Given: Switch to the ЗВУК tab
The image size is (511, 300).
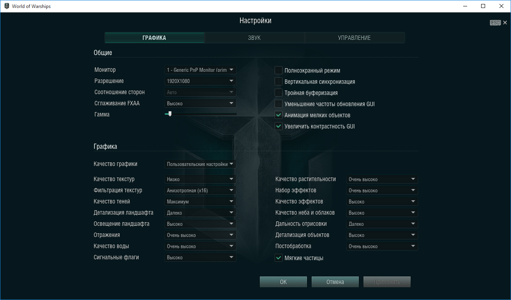Looking at the screenshot, I should [254, 38].
